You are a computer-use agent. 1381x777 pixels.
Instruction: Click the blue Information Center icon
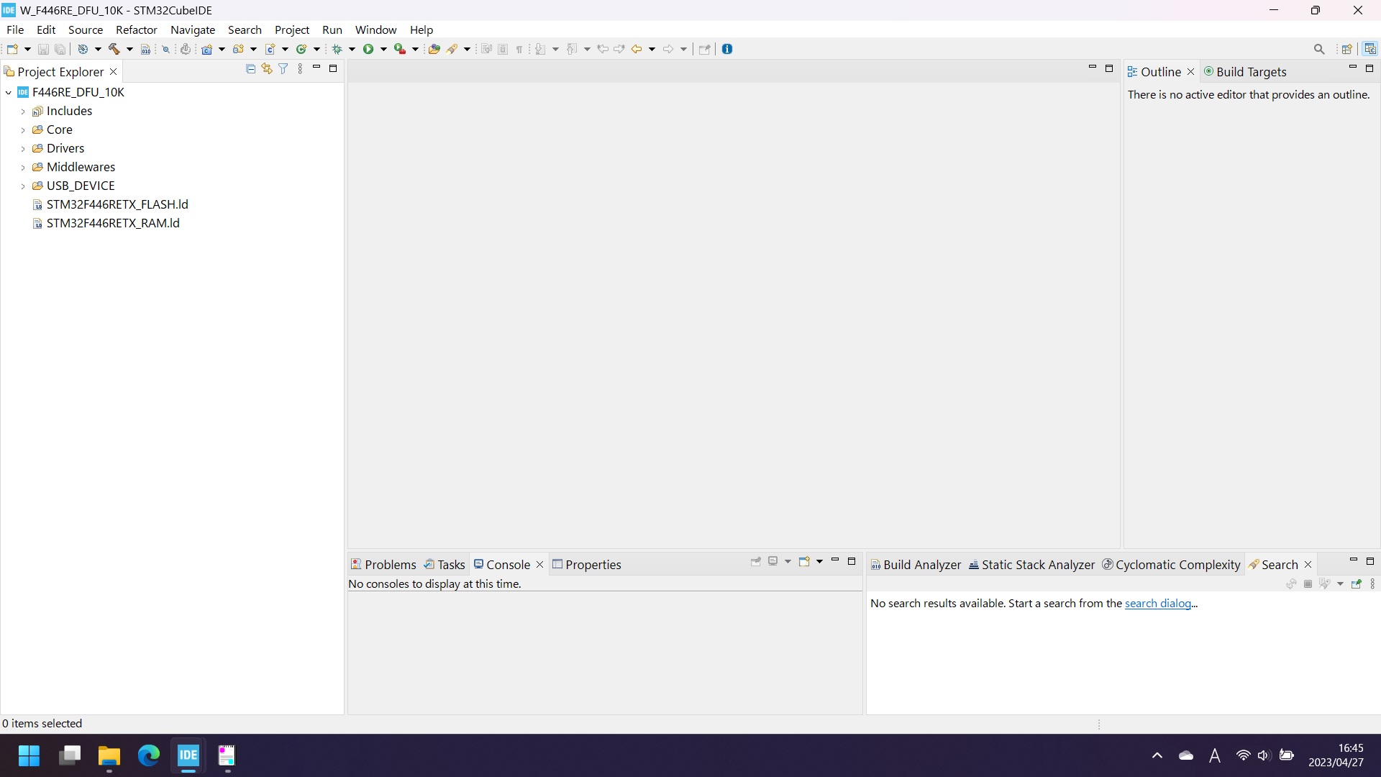(x=727, y=49)
